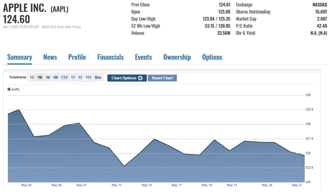The height and width of the screenshot is (194, 330).
Task: Click the AAPL legend color square
Action: [9, 89]
